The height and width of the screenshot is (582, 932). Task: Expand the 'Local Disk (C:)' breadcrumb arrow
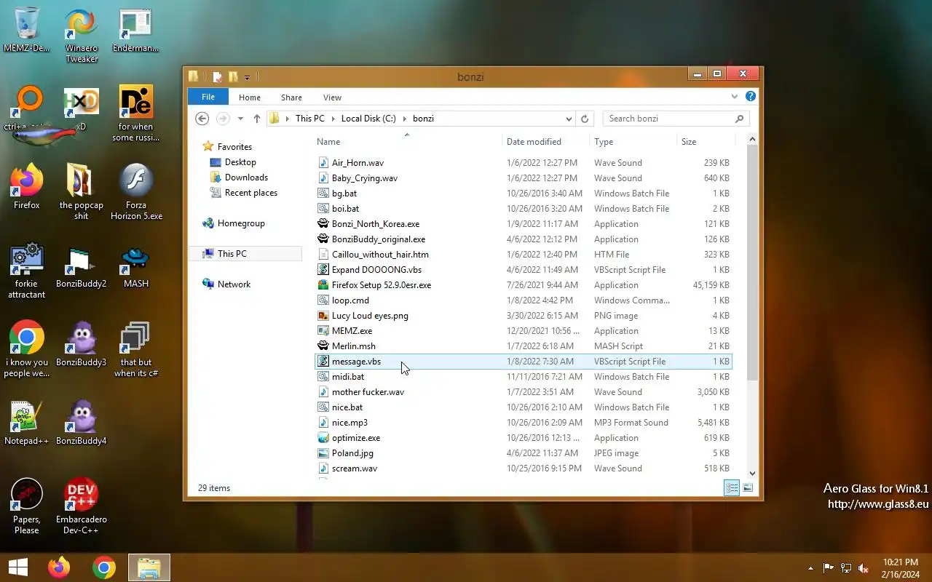point(405,119)
